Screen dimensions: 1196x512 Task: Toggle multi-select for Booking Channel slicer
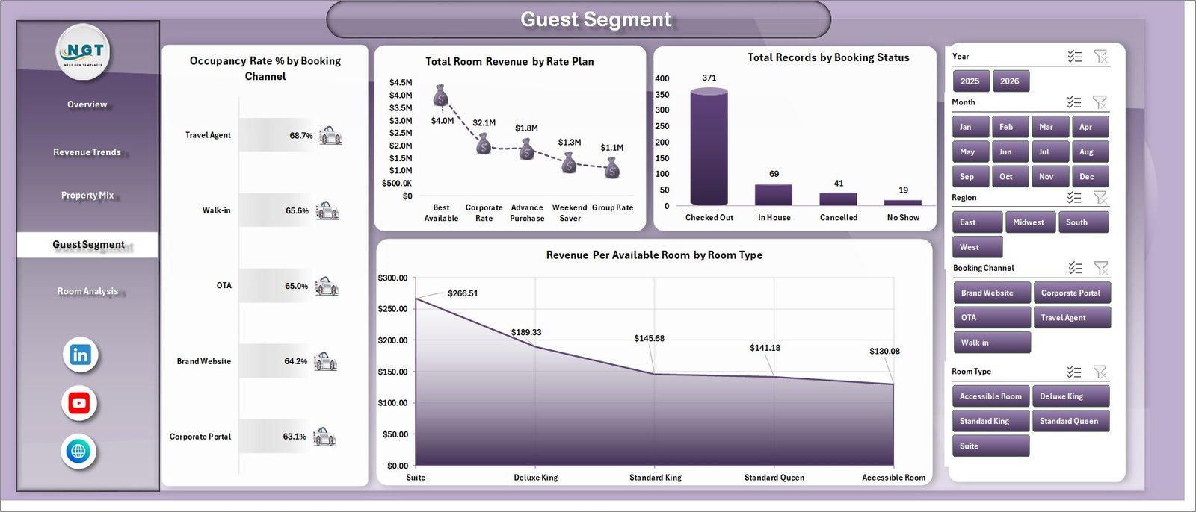[x=1076, y=268]
